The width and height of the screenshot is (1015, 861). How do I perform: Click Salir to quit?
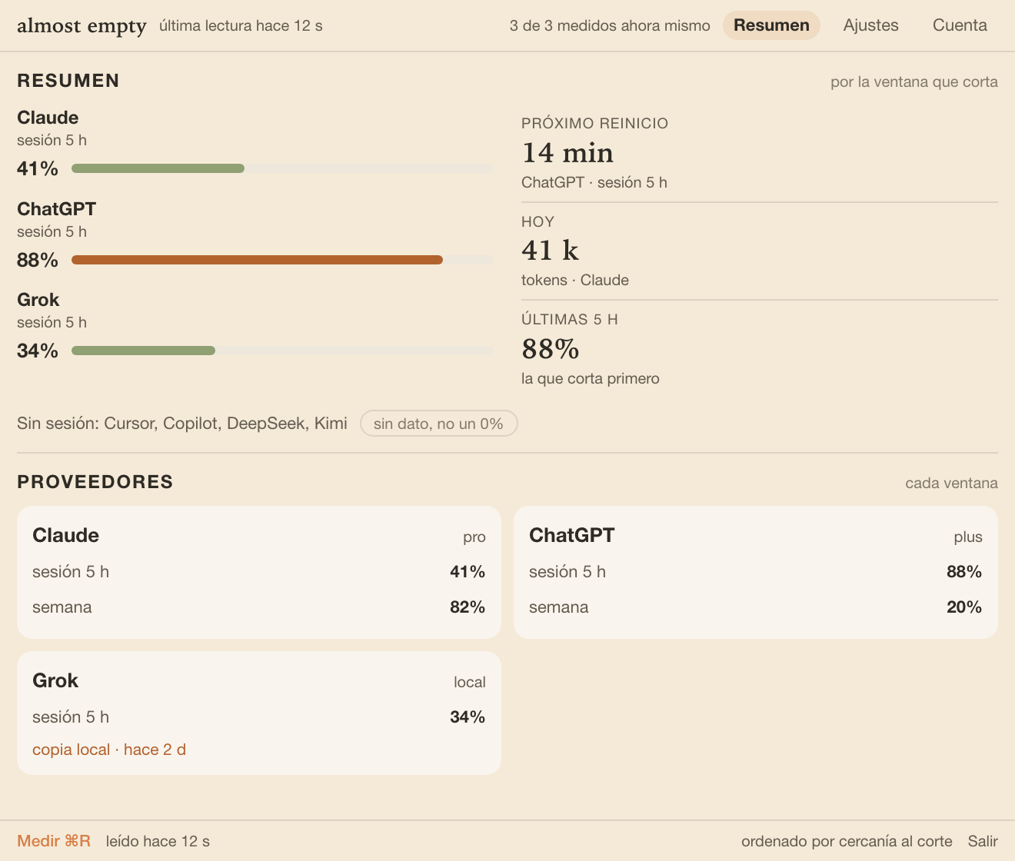pos(983,841)
